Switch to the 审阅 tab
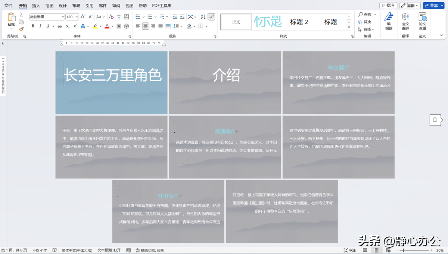Viewport: 448px width, 254px height. tap(116, 6)
